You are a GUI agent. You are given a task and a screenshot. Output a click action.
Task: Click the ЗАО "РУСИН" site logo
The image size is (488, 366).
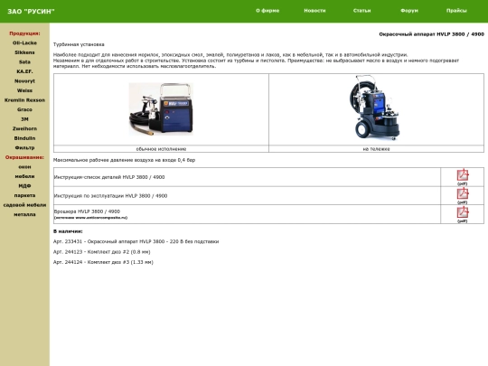pyautogui.click(x=31, y=12)
